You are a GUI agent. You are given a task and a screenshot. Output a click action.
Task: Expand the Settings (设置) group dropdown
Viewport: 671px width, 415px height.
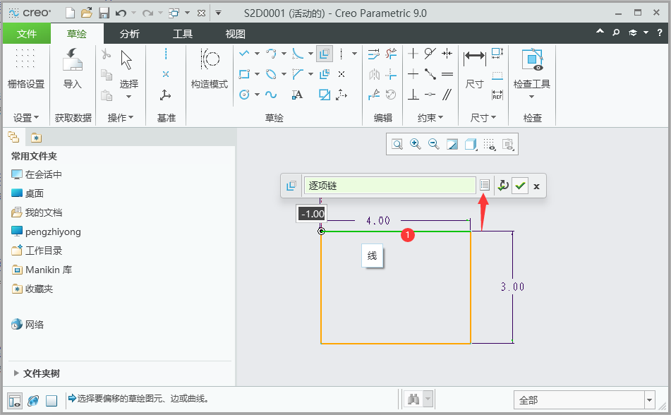click(25, 117)
